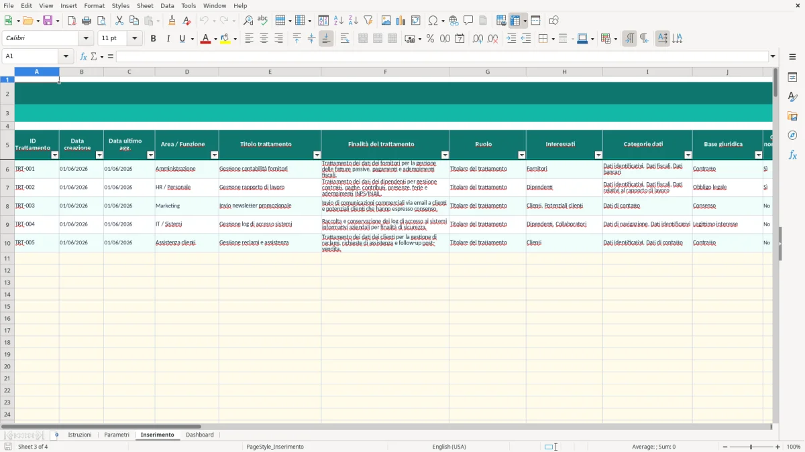Image resolution: width=805 pixels, height=452 pixels.
Task: Click Increase Indent icon
Action: click(511, 39)
